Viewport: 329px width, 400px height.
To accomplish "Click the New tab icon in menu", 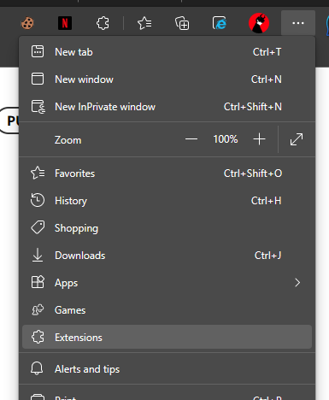I will click(38, 52).
